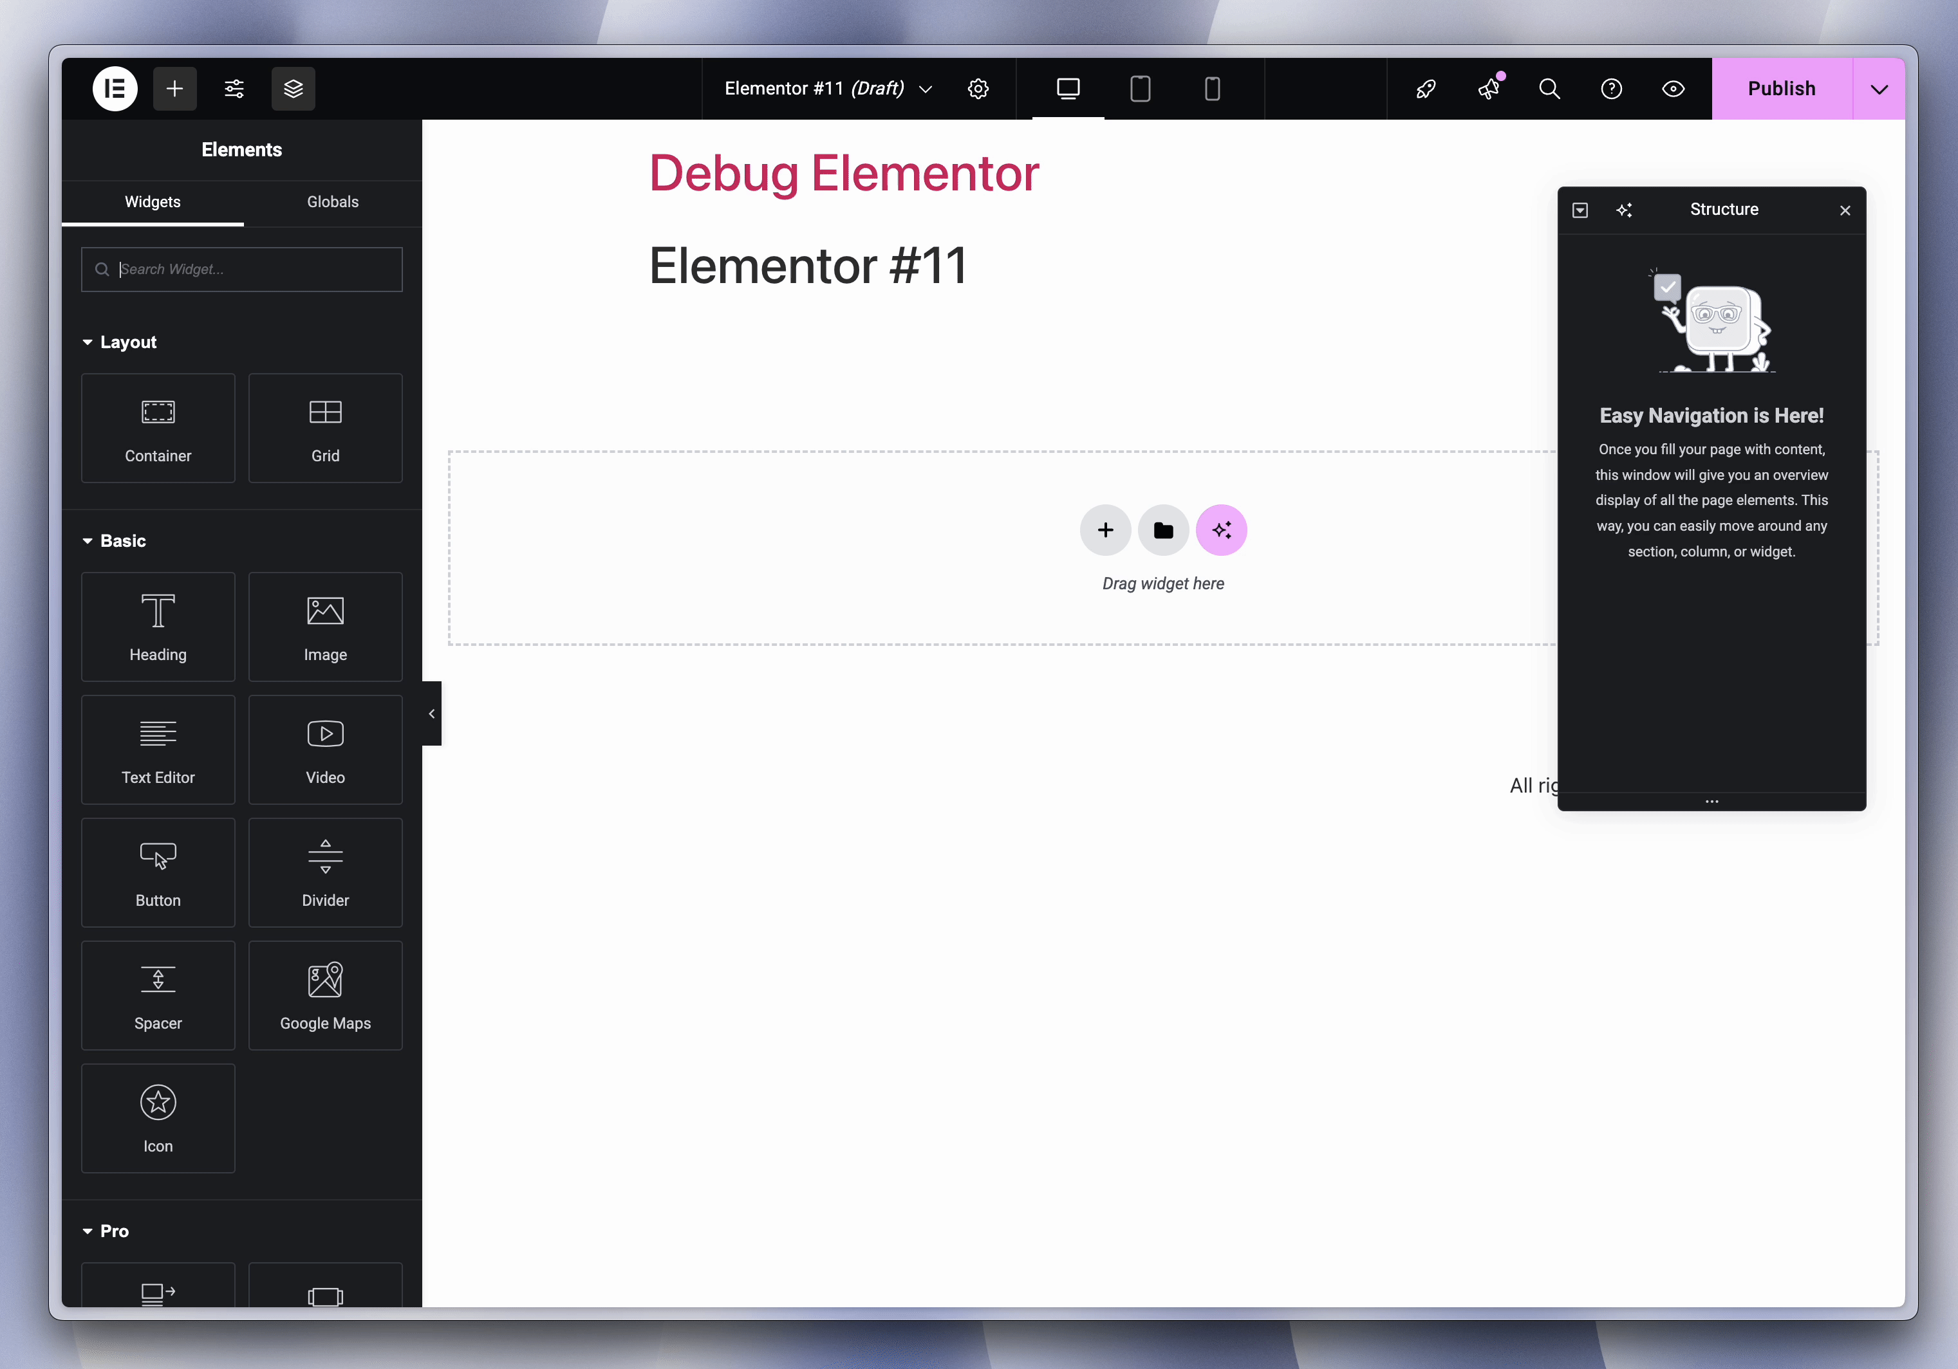Open What's New megaphone icon
Viewport: 1958px width, 1369px height.
point(1488,89)
